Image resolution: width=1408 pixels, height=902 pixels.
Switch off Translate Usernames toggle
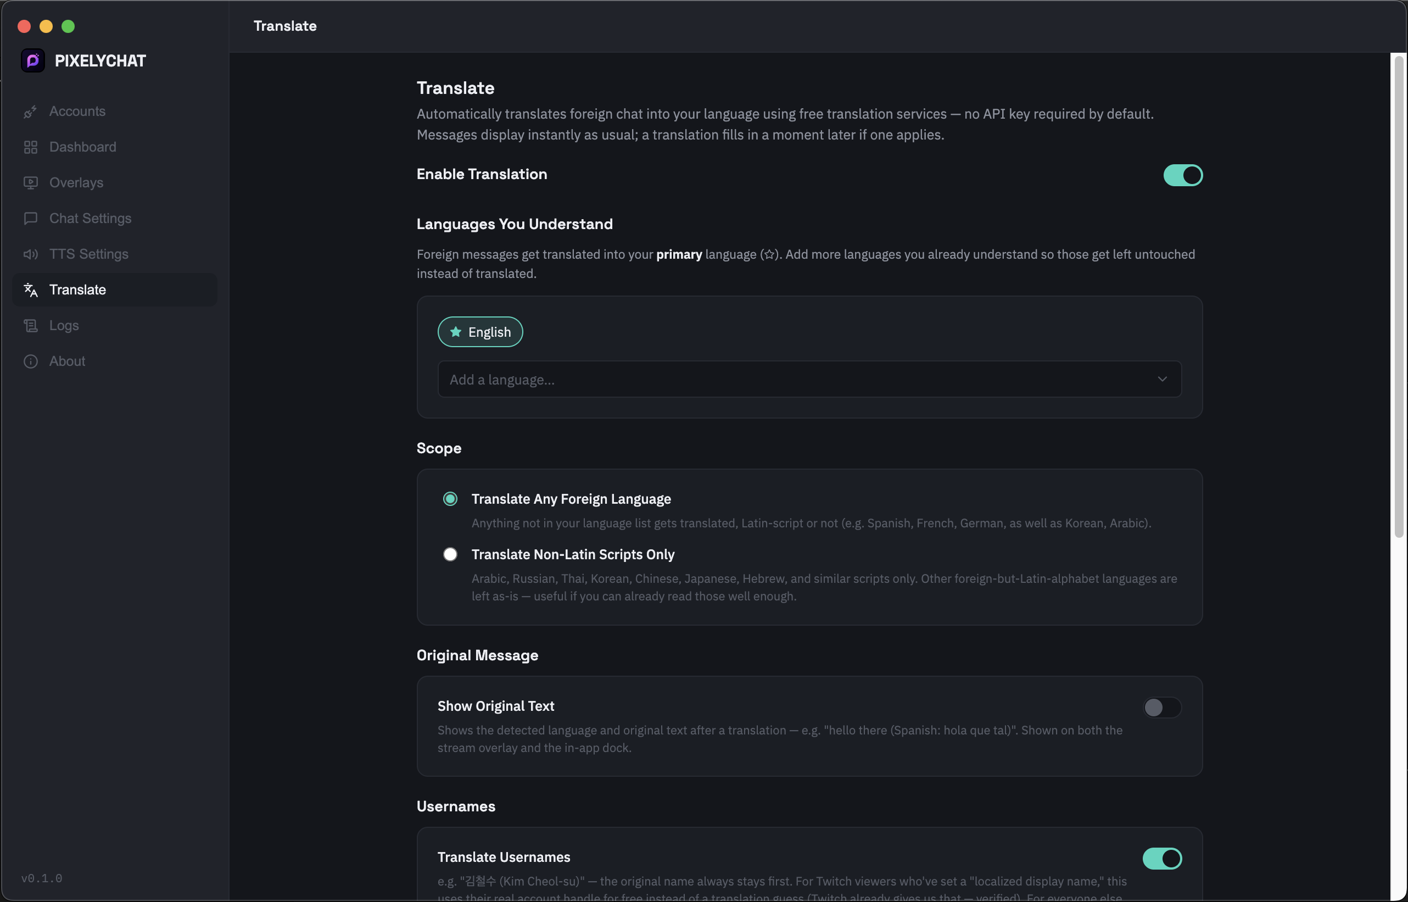(1162, 858)
